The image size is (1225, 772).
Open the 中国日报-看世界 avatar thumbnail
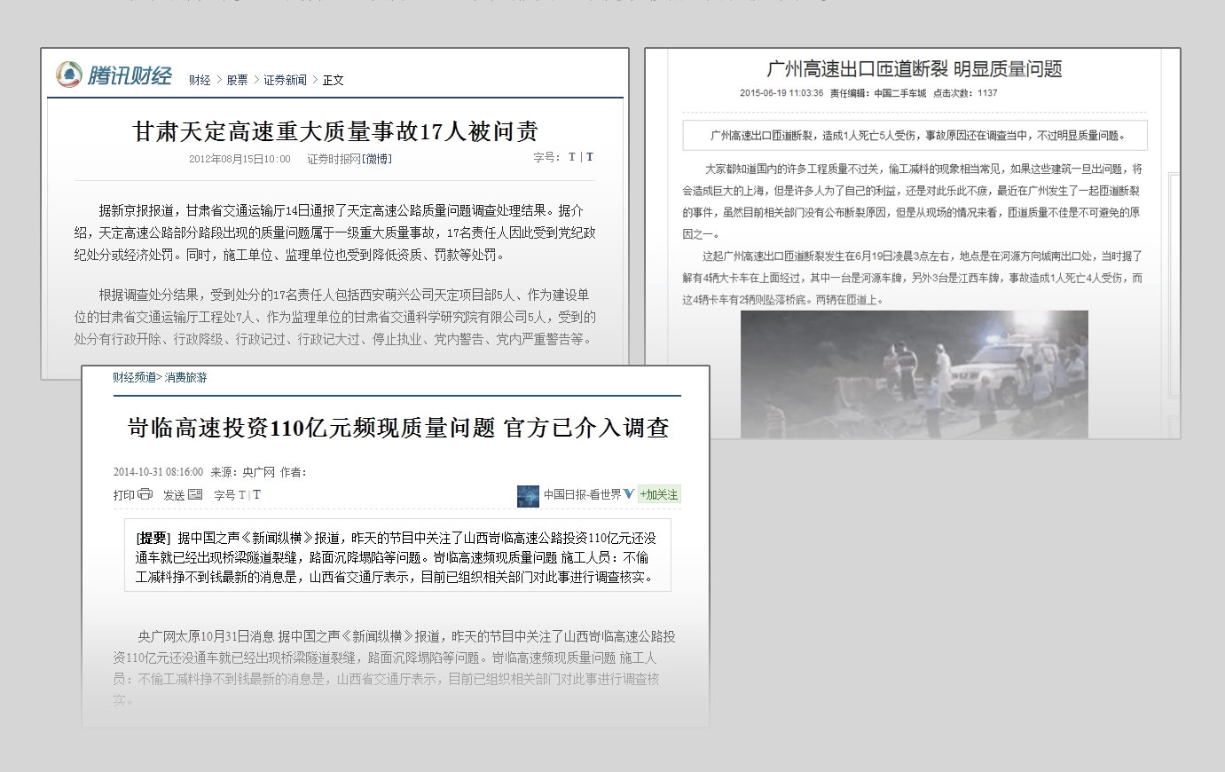[528, 495]
